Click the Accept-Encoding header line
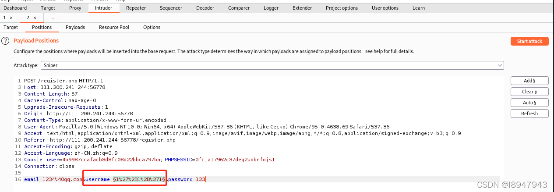554x192 pixels. click(68, 146)
